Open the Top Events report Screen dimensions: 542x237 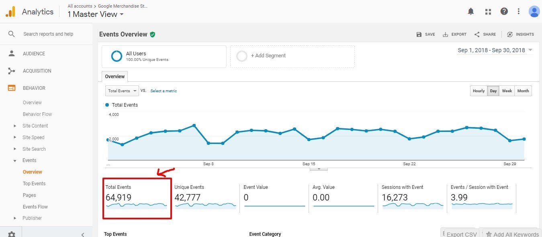[34, 184]
